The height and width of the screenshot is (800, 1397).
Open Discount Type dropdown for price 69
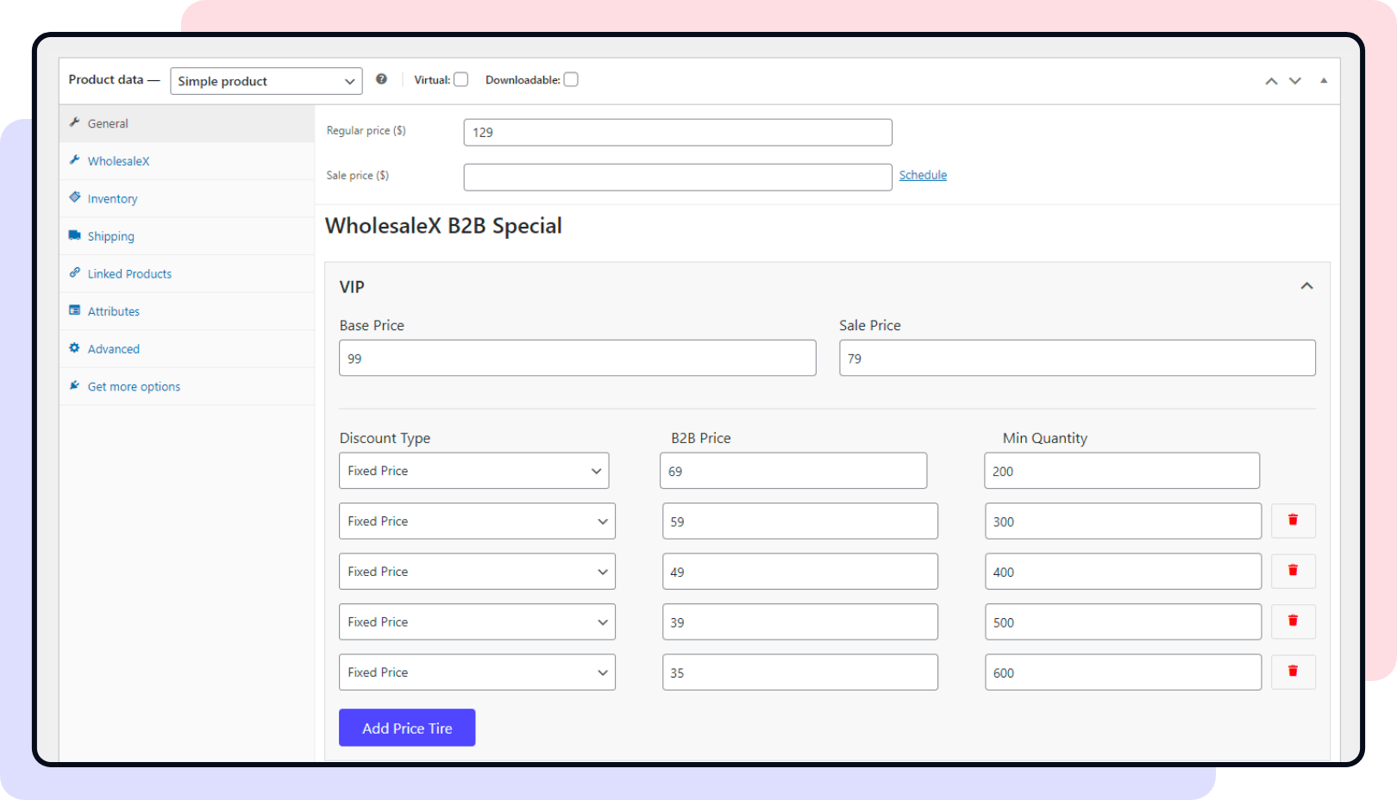(473, 471)
